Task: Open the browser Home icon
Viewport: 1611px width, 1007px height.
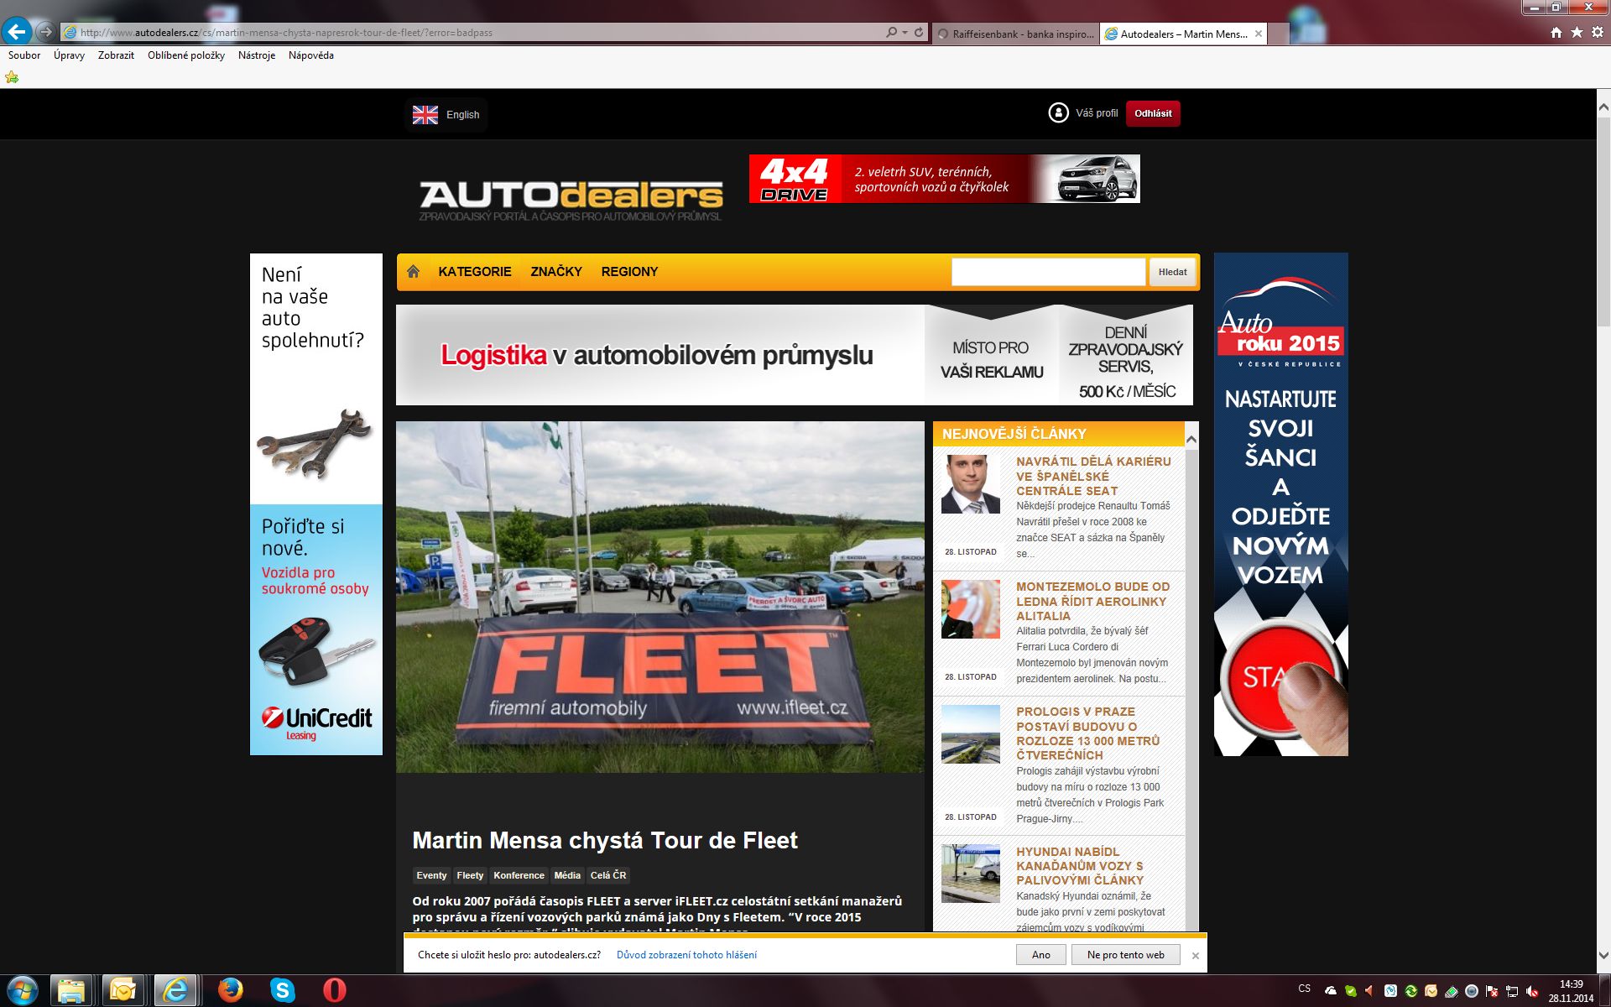Action: point(1556,33)
